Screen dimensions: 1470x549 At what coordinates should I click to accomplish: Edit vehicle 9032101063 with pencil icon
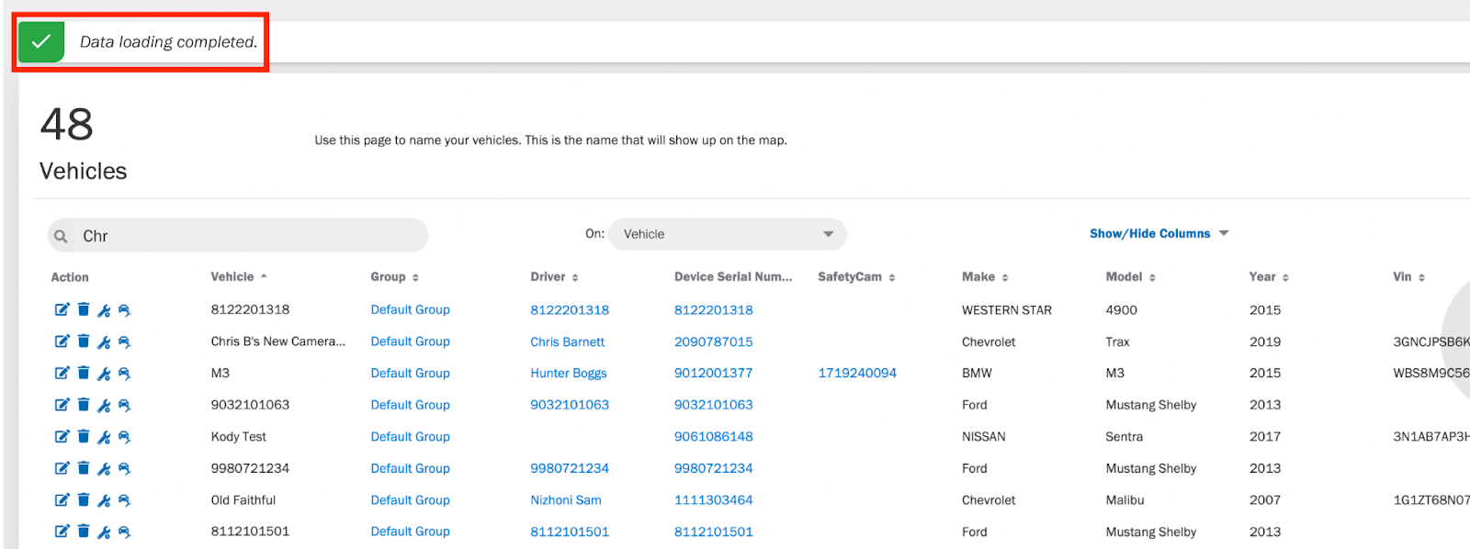62,405
